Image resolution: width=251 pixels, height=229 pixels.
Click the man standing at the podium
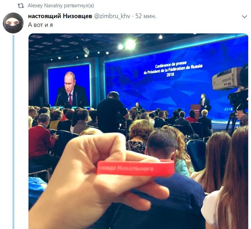(204, 102)
